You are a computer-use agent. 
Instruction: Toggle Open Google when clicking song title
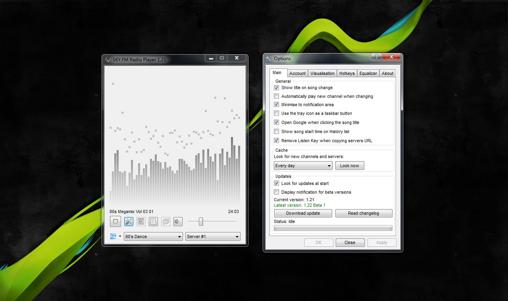tap(277, 122)
